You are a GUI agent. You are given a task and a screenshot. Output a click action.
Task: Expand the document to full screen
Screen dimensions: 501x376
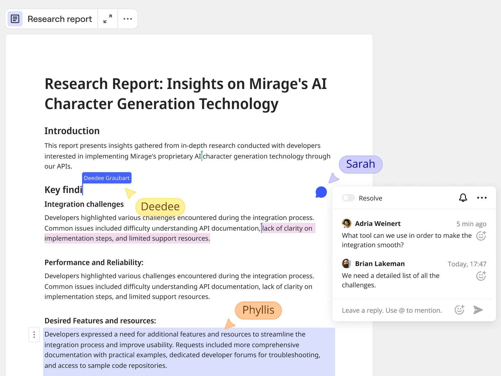point(108,19)
